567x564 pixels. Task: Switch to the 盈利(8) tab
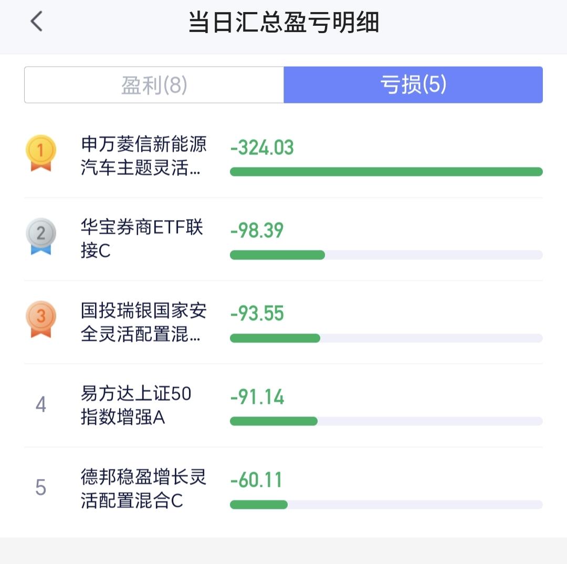[154, 85]
